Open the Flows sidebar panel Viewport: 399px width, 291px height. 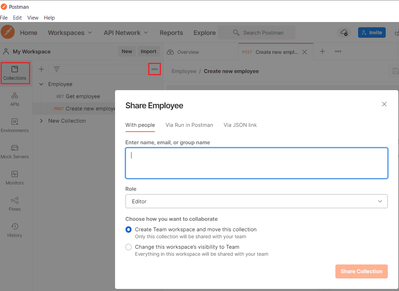click(15, 204)
